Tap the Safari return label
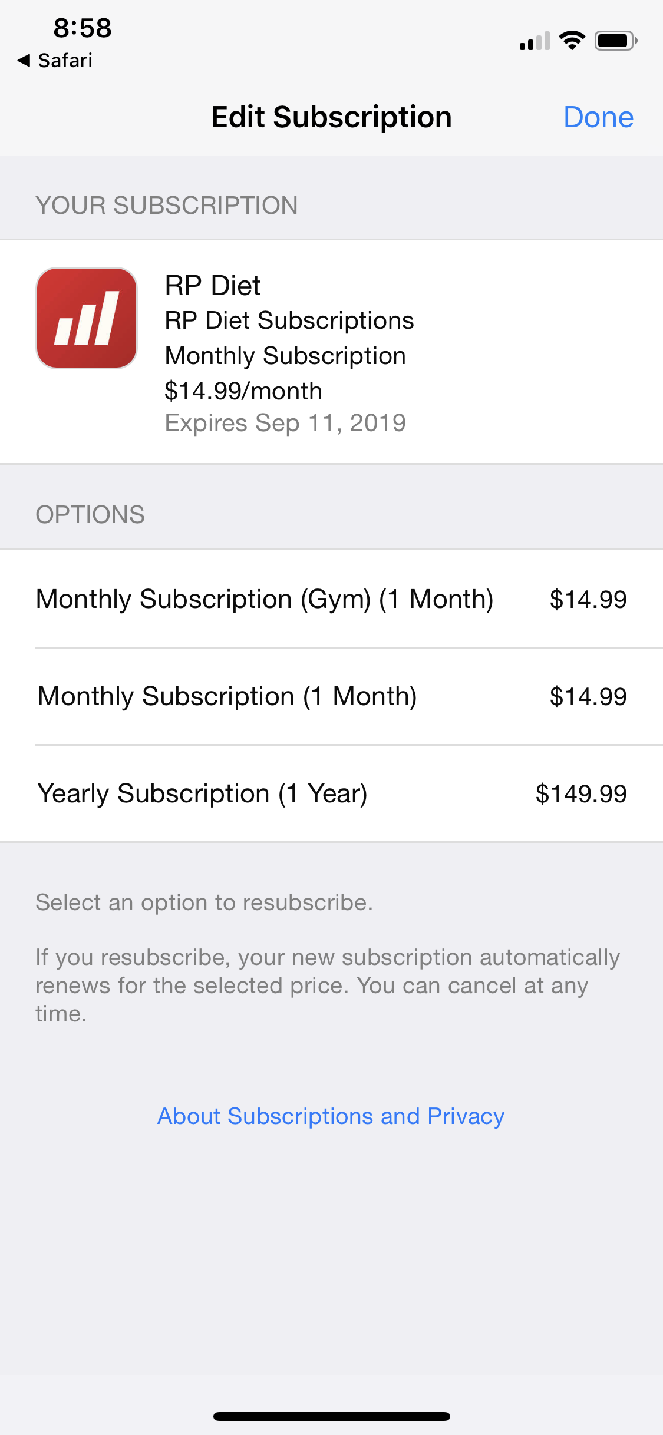Viewport: 663px width, 1435px height. (x=65, y=60)
